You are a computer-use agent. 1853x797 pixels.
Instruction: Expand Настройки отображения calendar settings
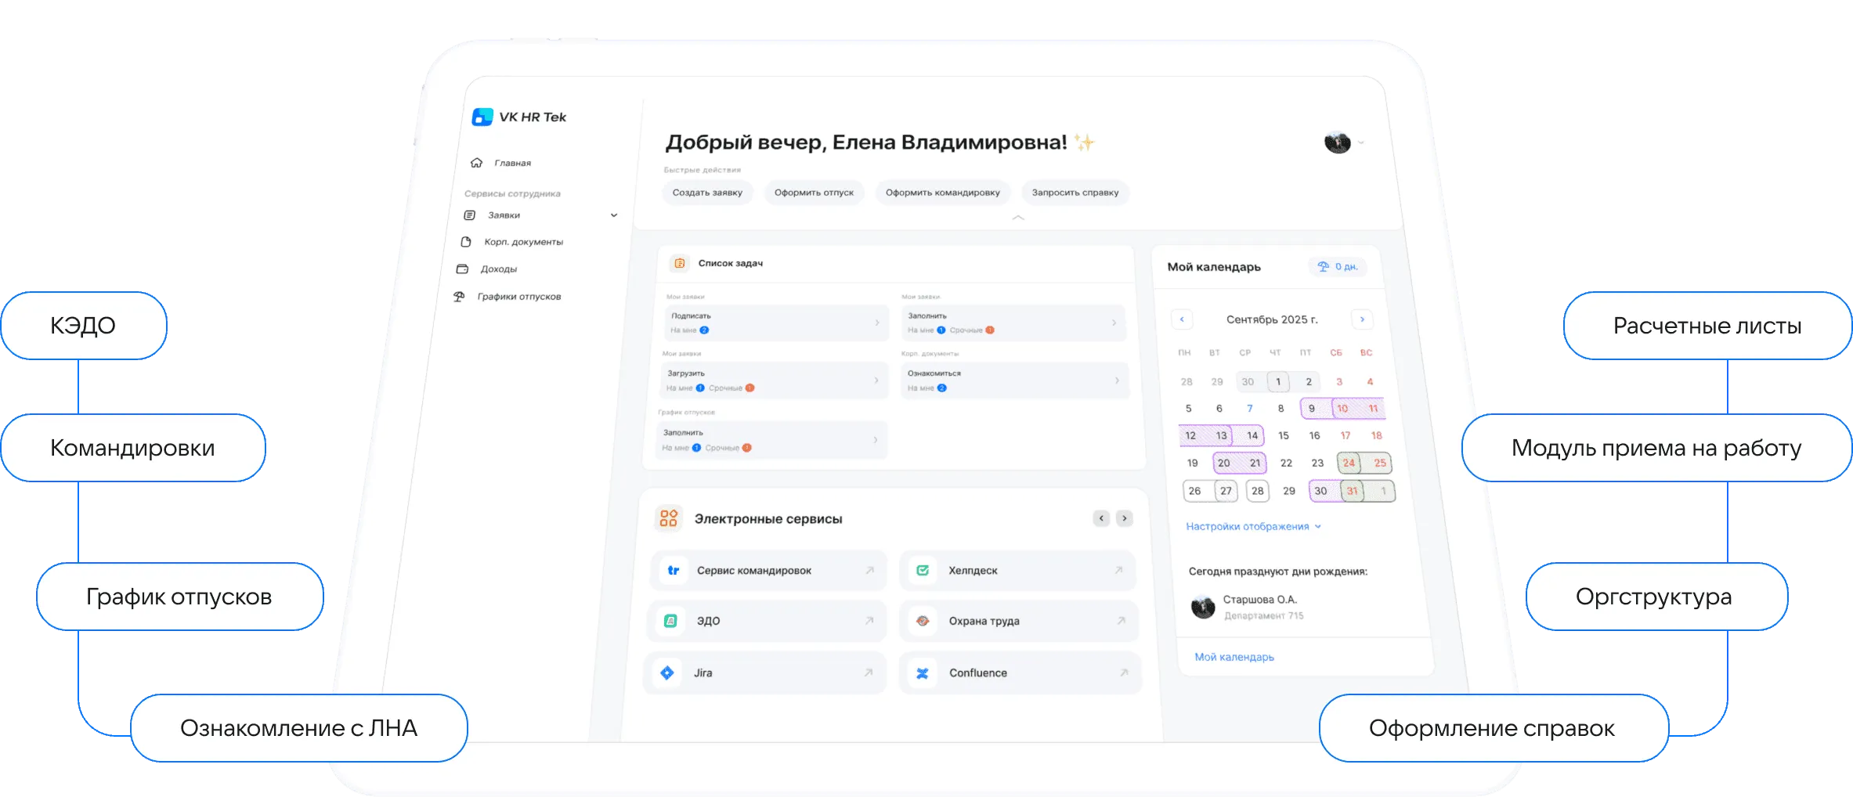(1253, 527)
